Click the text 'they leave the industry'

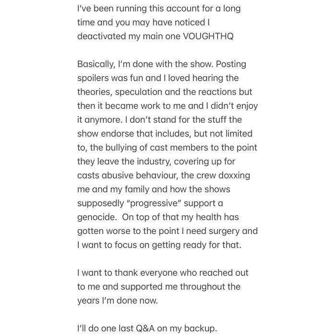point(124,162)
